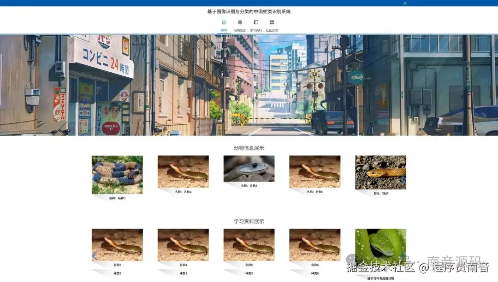The image size is (498, 282).
Task: Click the four-dot icon above 社区交流
Action: click(x=272, y=22)
